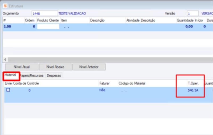The width and height of the screenshot is (213, 135).
Task: Click the Quantidade column header
Action: [x=185, y=21]
